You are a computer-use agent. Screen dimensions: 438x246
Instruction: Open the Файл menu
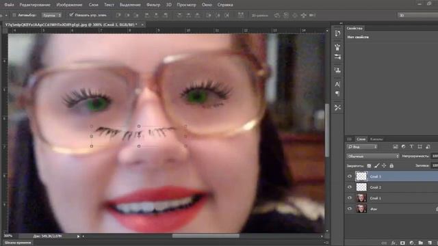pos(9,5)
